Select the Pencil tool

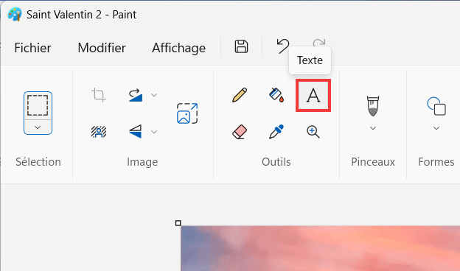tap(240, 95)
